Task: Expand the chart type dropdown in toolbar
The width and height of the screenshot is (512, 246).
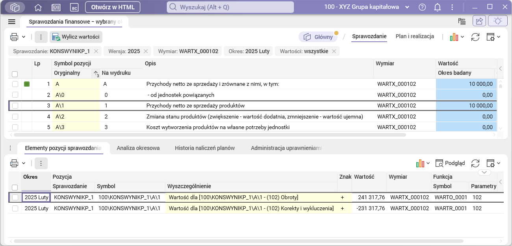Action: 462,37
